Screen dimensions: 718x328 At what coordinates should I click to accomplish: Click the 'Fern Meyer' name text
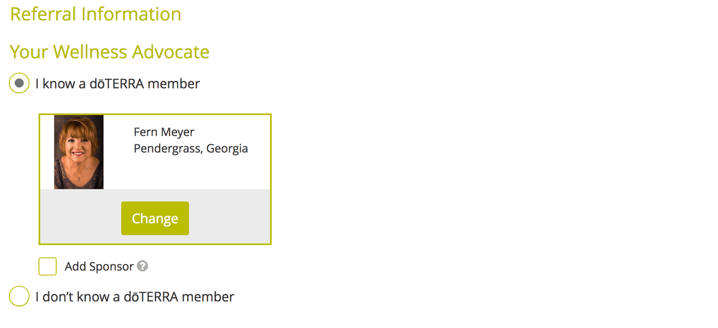(164, 132)
